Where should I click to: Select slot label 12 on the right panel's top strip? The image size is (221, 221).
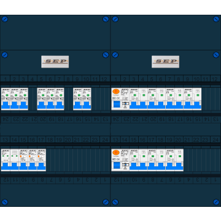pyautogui.click(x=214, y=79)
